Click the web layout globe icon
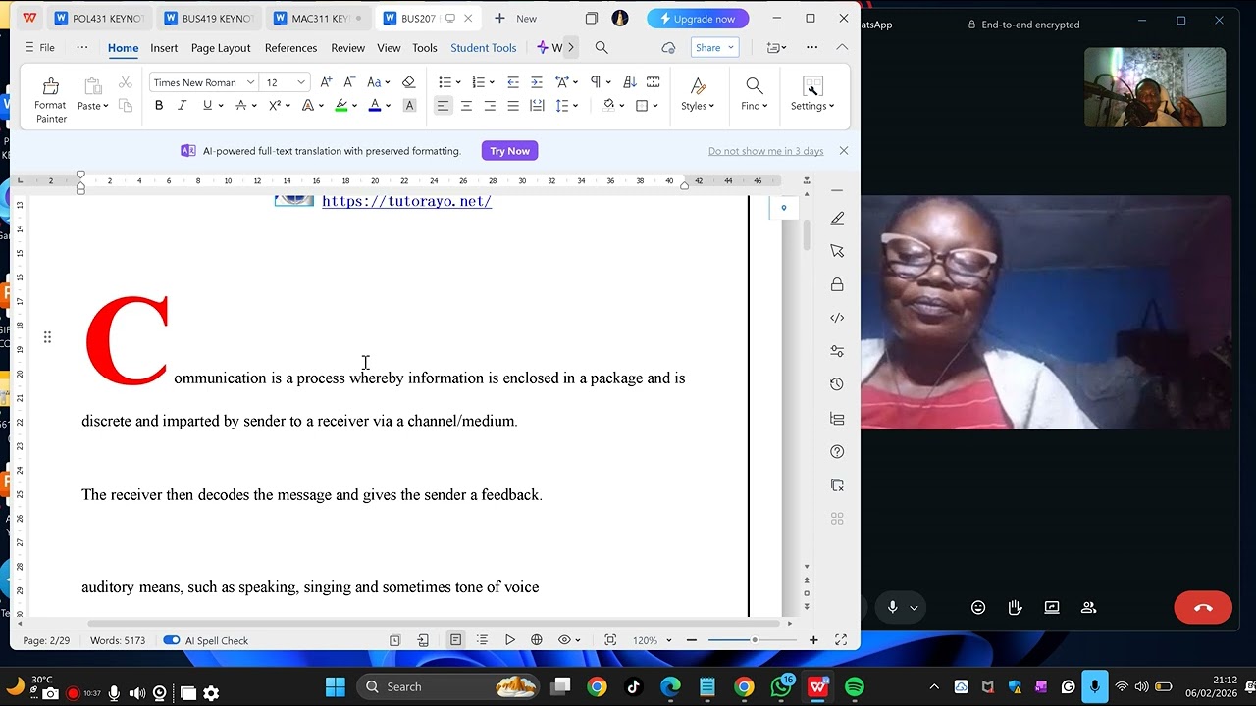 pos(537,640)
